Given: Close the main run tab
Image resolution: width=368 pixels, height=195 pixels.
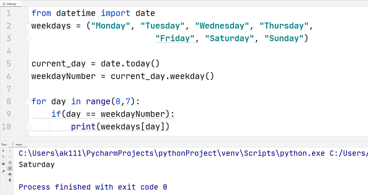Looking at the screenshot, I should click(24, 145).
